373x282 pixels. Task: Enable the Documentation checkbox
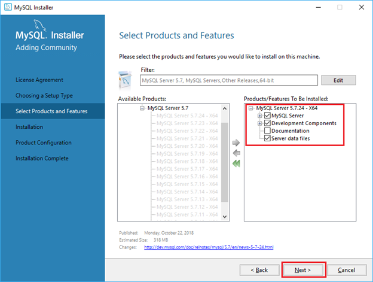(x=267, y=131)
